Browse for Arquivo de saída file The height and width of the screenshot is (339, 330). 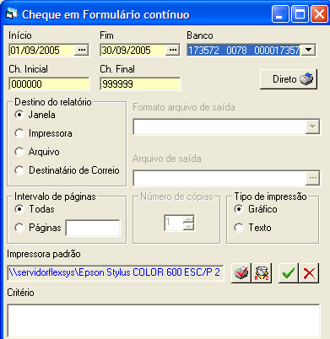click(313, 178)
